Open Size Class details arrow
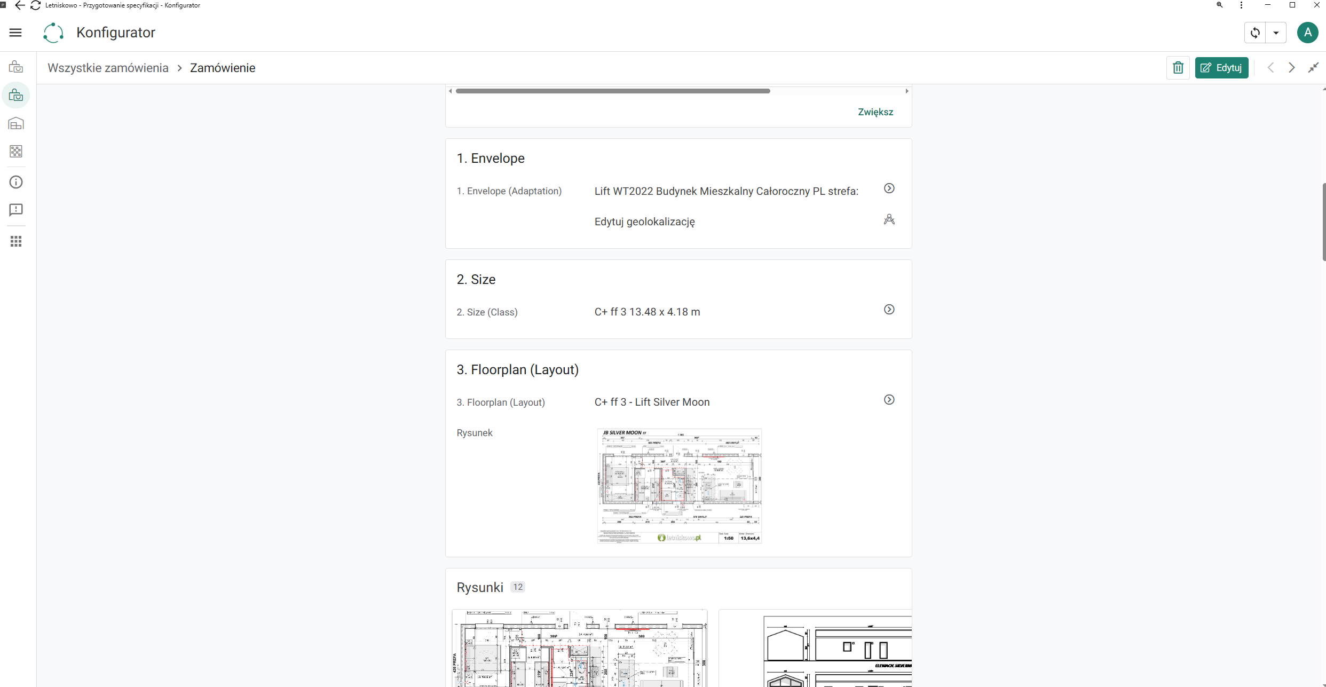 pos(889,310)
